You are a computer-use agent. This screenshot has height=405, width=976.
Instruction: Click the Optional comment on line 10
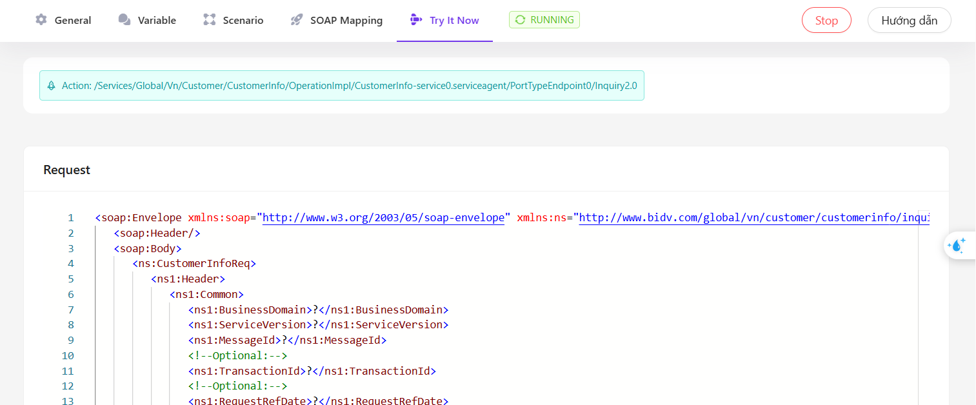(x=238, y=356)
